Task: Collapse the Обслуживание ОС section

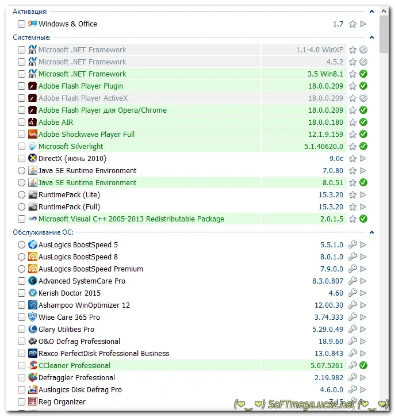Action: tap(372, 232)
